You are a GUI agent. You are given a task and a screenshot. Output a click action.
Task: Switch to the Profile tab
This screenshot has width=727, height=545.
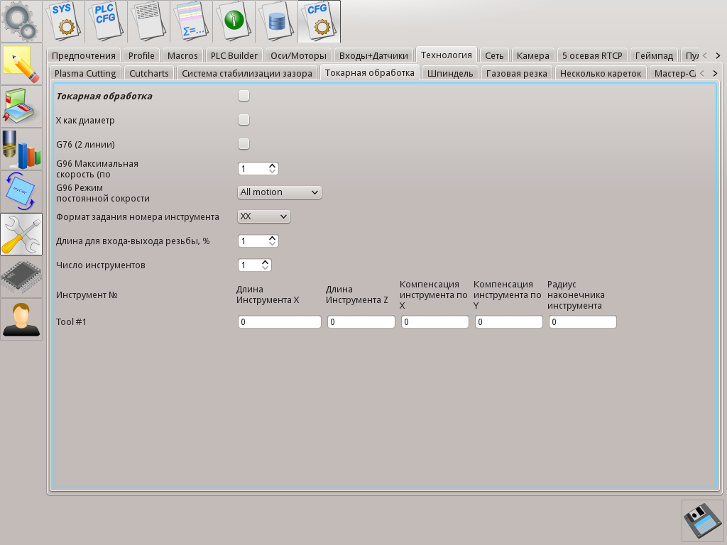point(141,55)
